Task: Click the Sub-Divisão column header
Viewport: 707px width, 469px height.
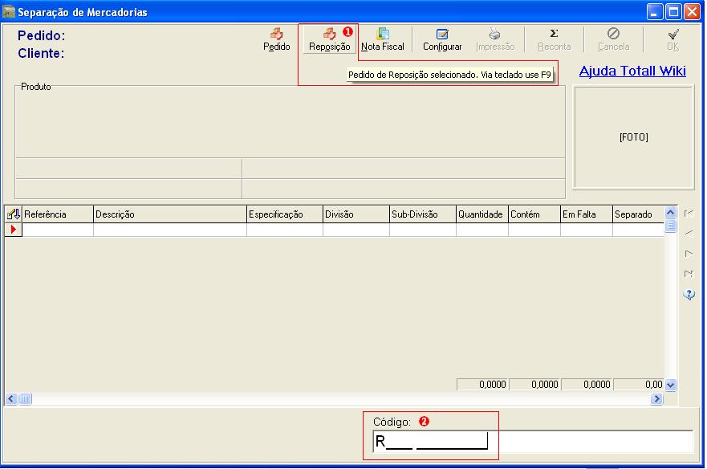Action: pyautogui.click(x=423, y=214)
